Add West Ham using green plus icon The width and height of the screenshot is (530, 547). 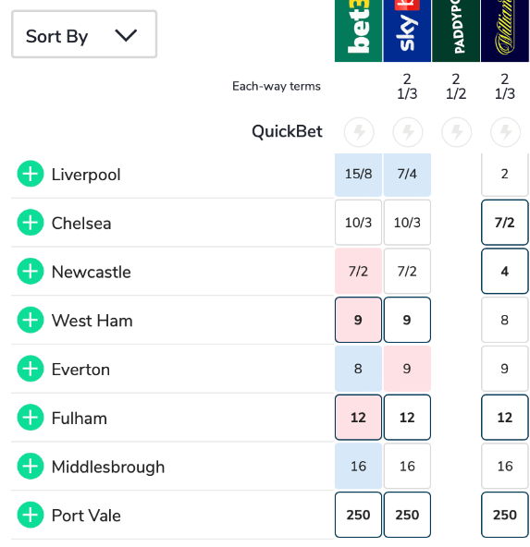pyautogui.click(x=31, y=320)
